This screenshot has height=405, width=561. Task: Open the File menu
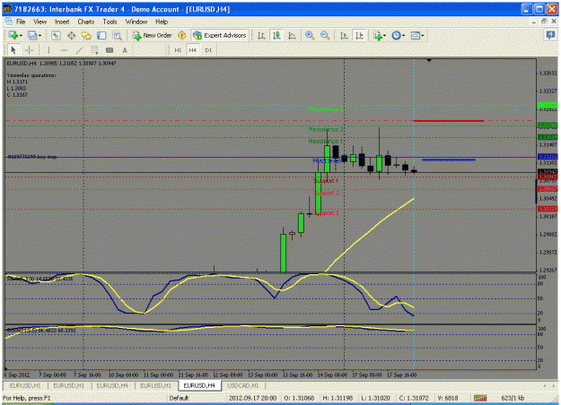tap(21, 22)
